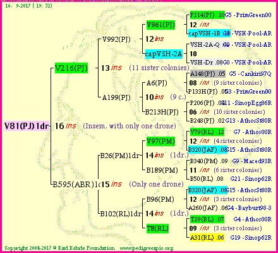Image resolution: width=278 pixels, height=253 pixels.
Task: Click the green V79(RL) .12 entry
Action: click(x=207, y=132)
